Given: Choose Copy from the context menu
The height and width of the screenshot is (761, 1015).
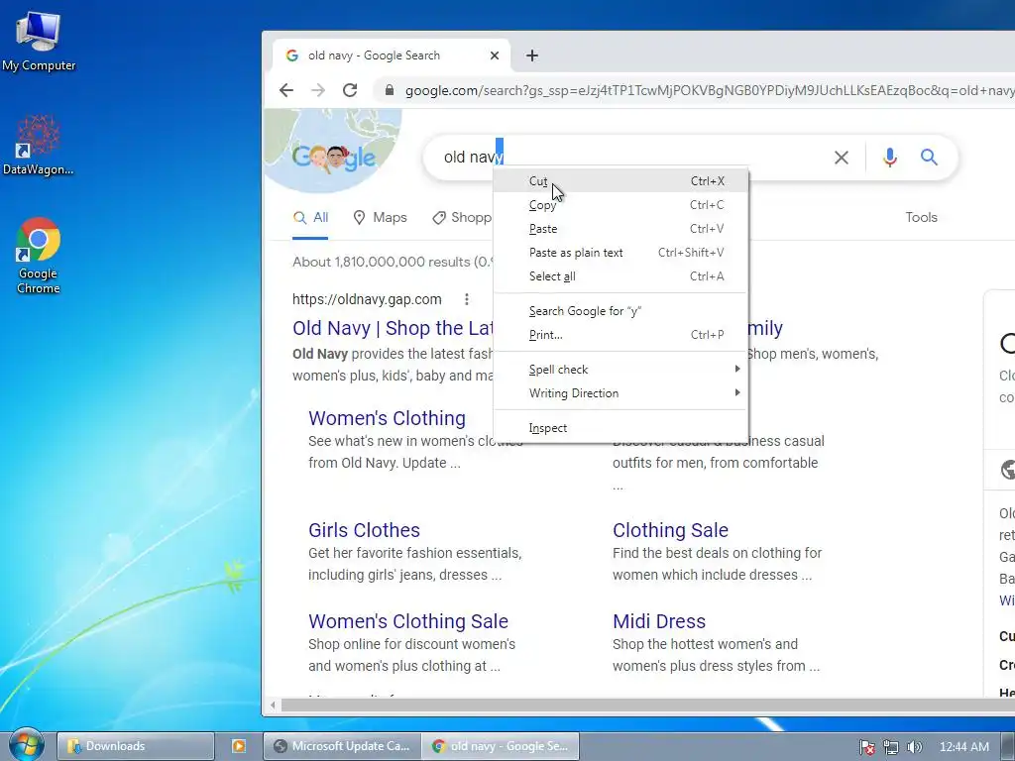Looking at the screenshot, I should tap(620, 205).
